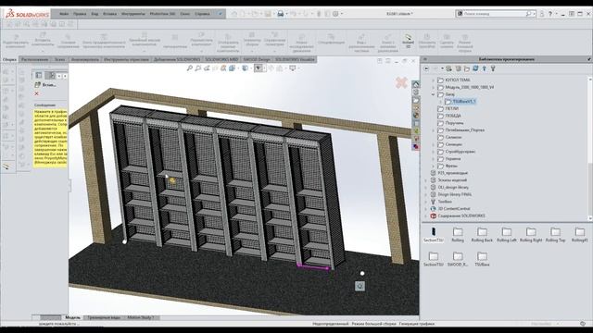Open the PhotoView 360 menu
The width and height of the screenshot is (593, 333).
(162, 14)
